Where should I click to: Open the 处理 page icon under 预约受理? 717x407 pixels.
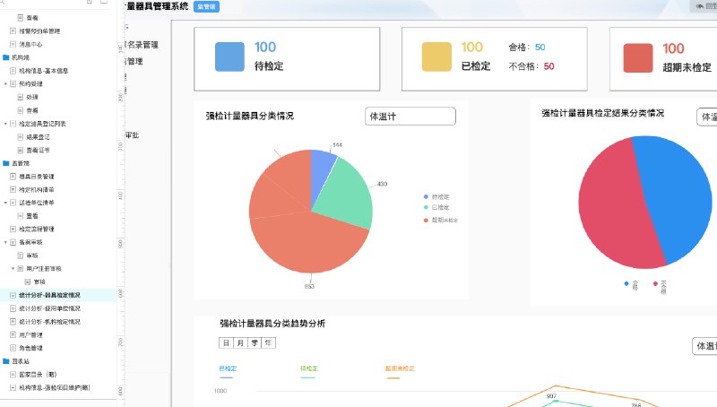pos(20,97)
